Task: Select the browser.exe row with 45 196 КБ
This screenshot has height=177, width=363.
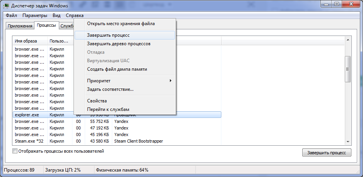Action: coord(117,134)
